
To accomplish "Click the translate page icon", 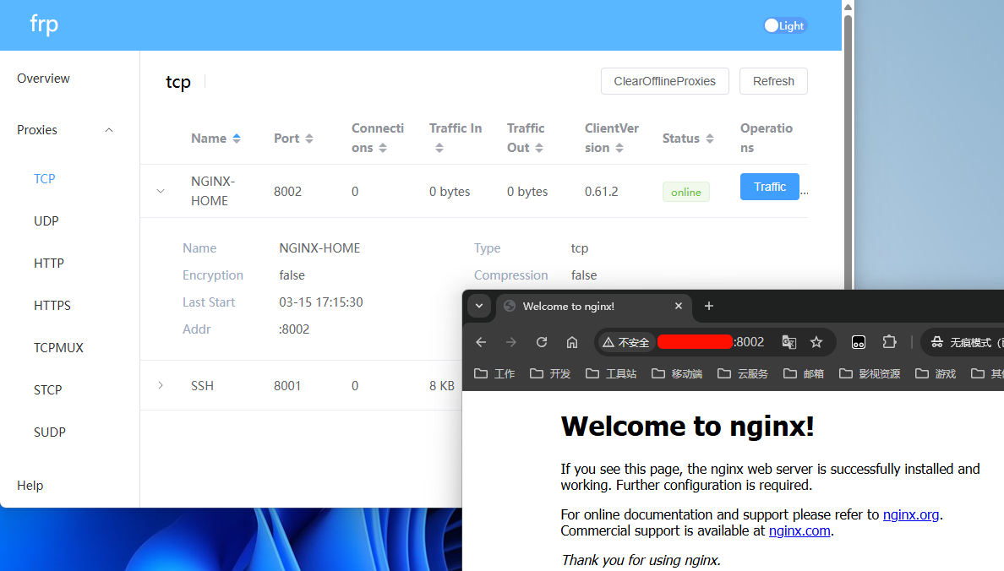I will pyautogui.click(x=789, y=342).
